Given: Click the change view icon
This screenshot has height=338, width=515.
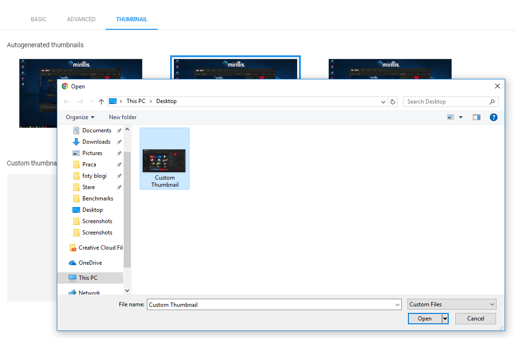Looking at the screenshot, I should point(451,117).
